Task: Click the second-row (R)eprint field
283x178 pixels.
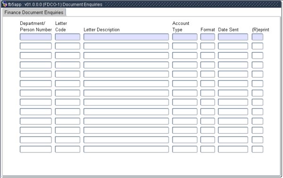Action: click(x=258, y=46)
